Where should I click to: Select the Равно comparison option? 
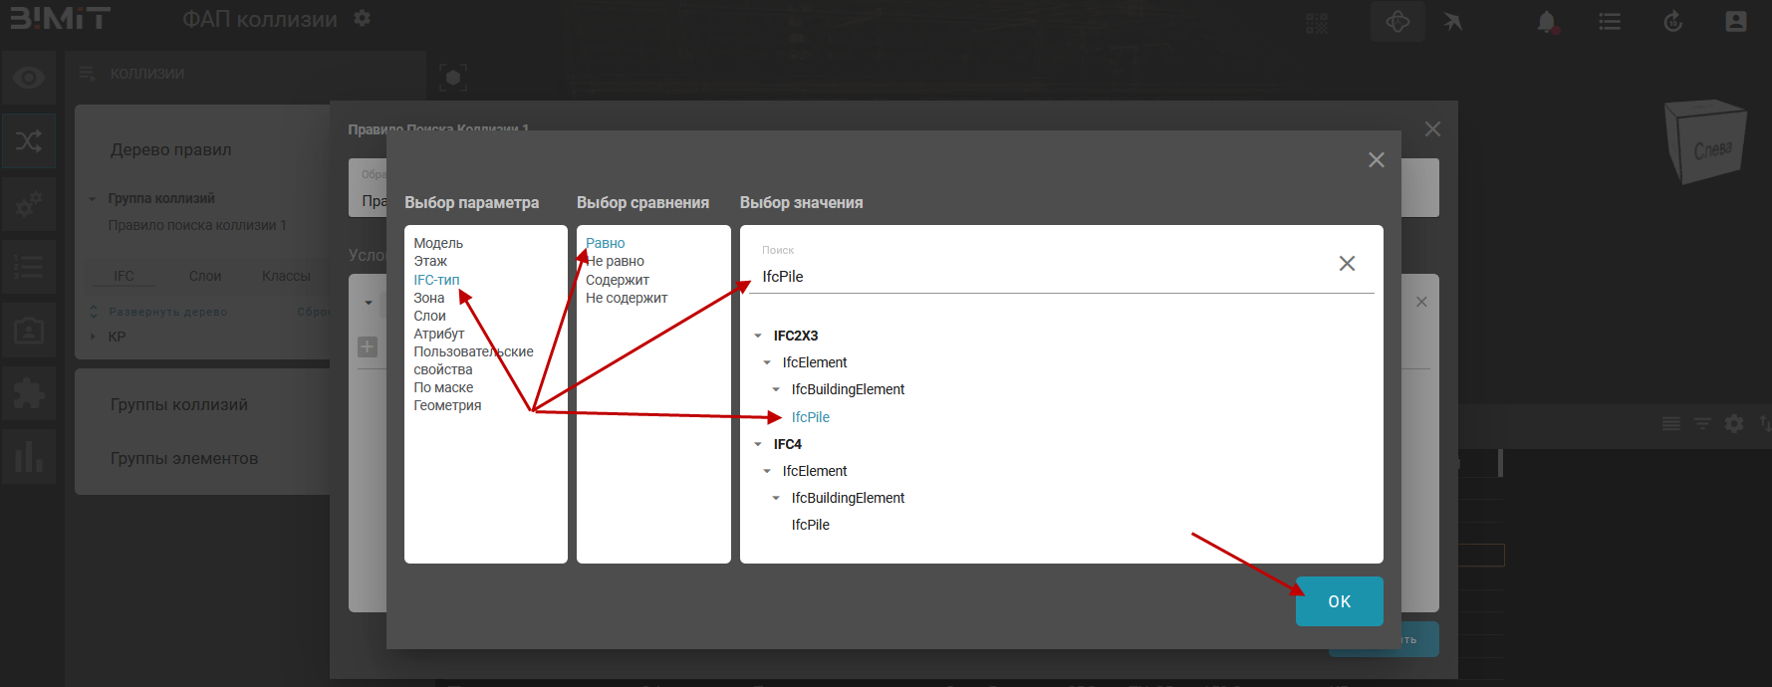[x=605, y=243]
